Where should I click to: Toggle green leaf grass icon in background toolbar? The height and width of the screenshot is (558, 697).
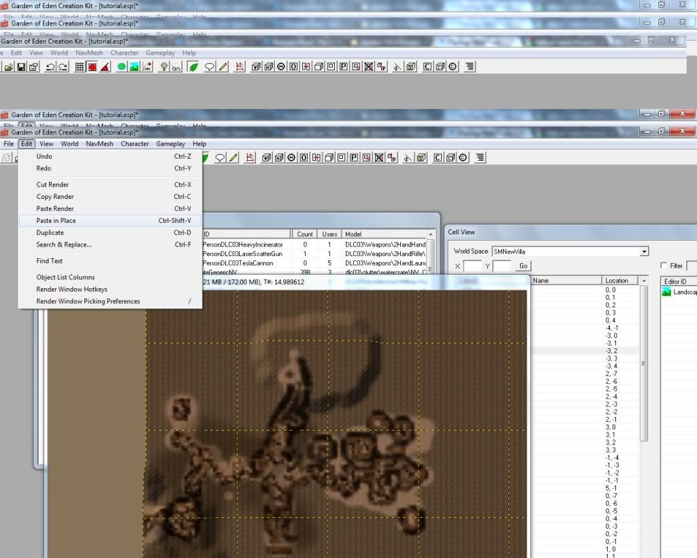pyautogui.click(x=193, y=67)
